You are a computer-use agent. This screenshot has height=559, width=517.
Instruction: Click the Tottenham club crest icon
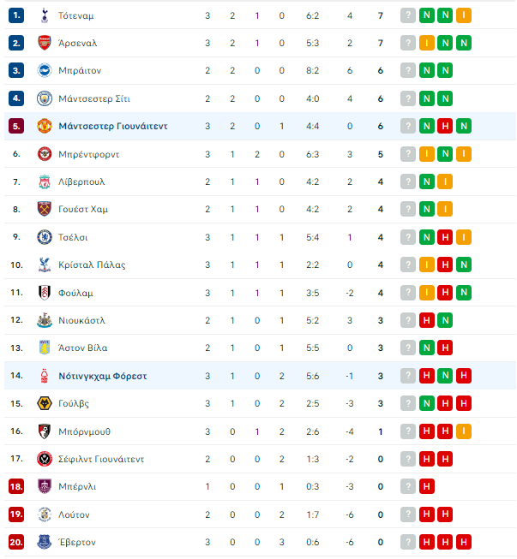click(45, 15)
